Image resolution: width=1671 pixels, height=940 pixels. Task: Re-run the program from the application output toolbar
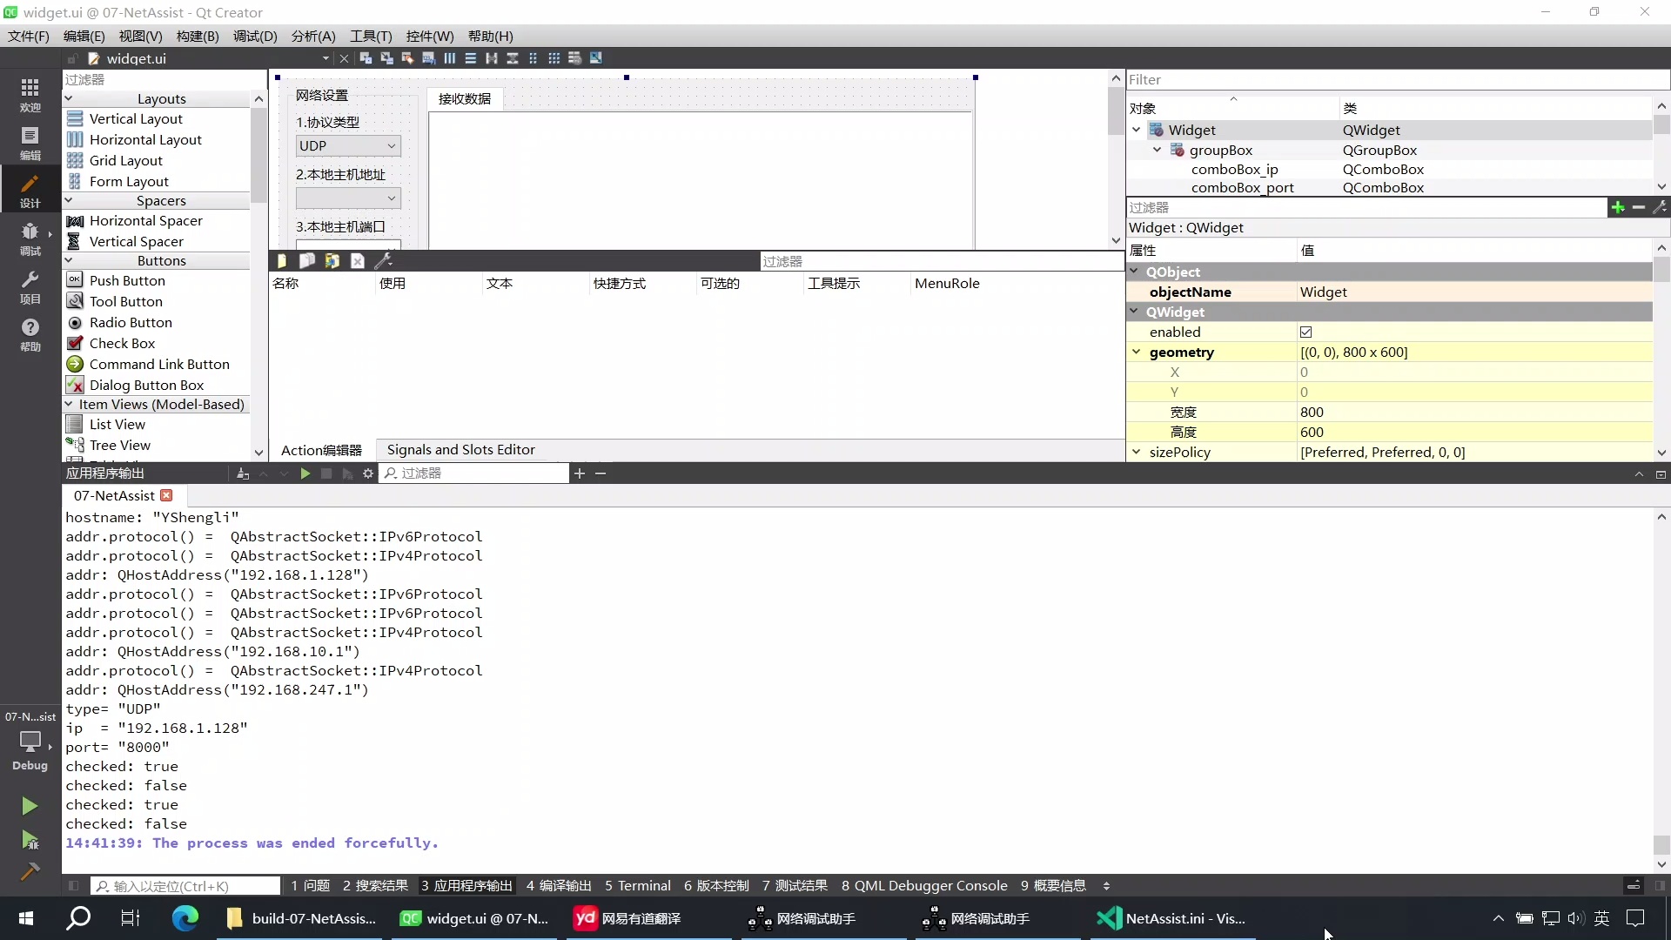tap(305, 473)
